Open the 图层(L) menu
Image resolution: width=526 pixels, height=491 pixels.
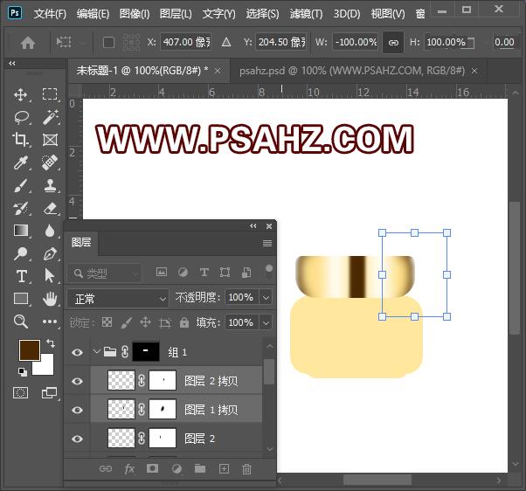(x=176, y=14)
